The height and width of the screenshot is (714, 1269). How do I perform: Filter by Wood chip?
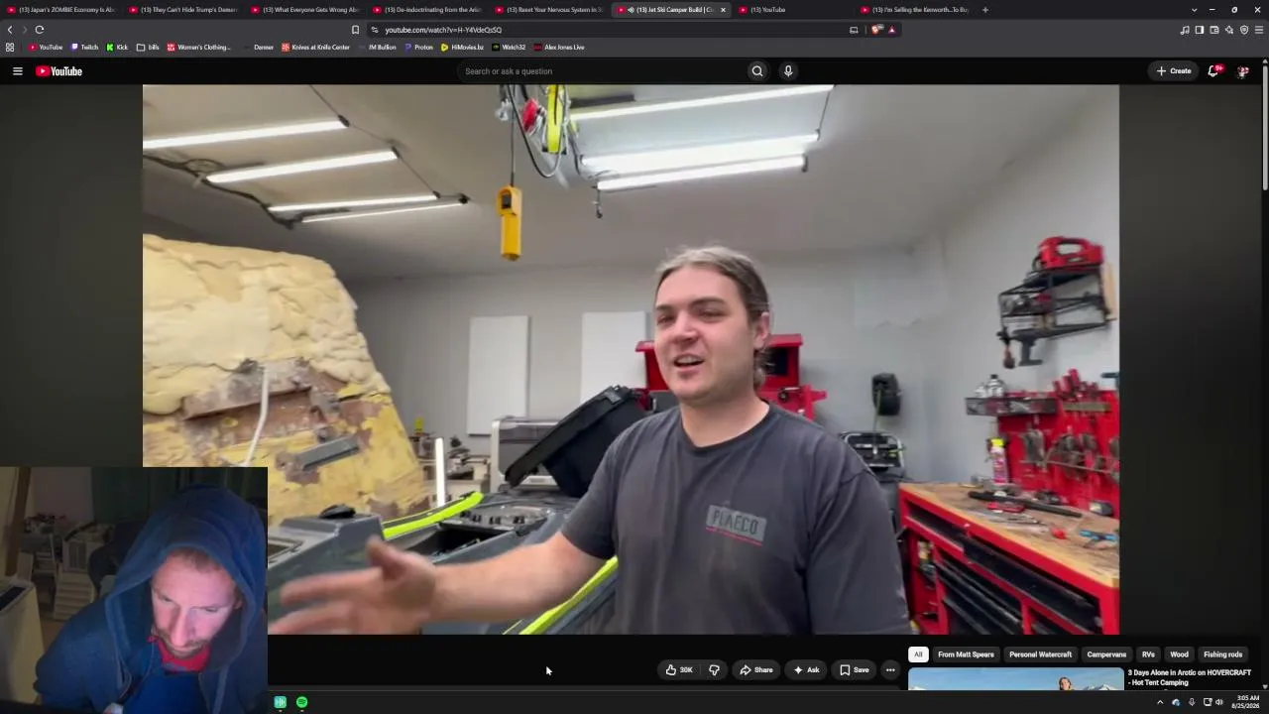tap(1179, 654)
